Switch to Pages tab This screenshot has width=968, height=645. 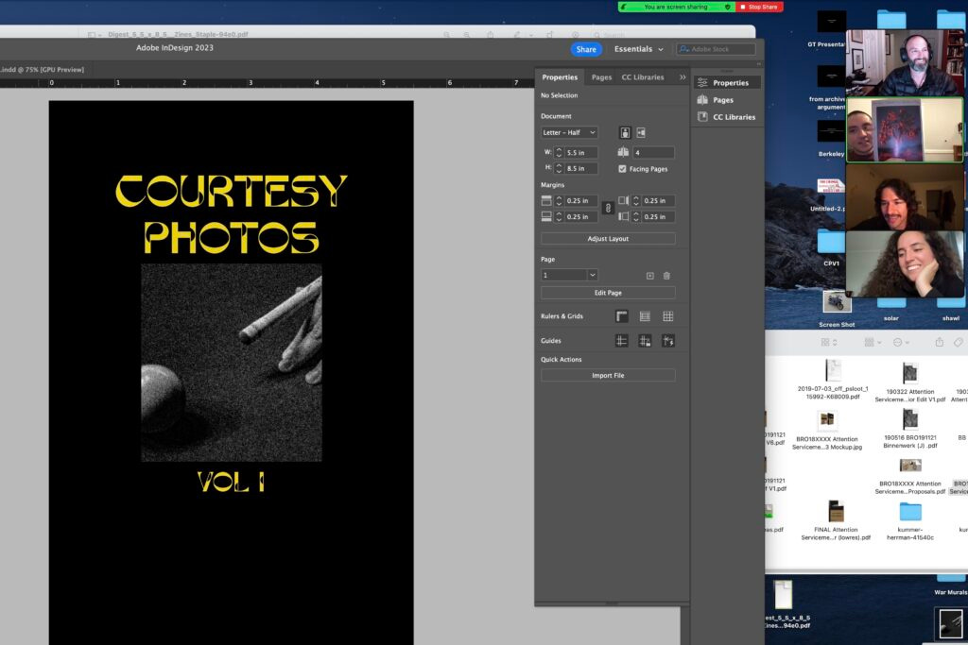(601, 77)
